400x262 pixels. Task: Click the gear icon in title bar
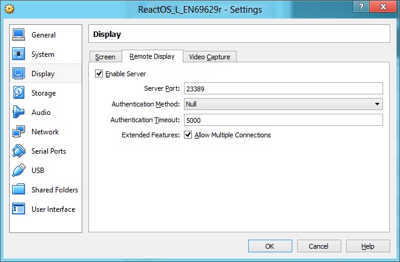(10, 9)
